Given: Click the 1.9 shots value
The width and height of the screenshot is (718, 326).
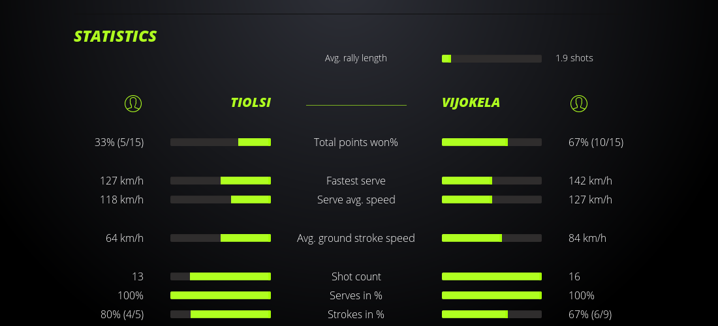Looking at the screenshot, I should click(574, 58).
